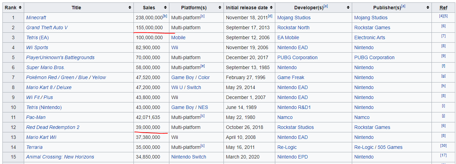Sort by Developer(s) column arrows
The image size is (456, 164).
pos(348,8)
